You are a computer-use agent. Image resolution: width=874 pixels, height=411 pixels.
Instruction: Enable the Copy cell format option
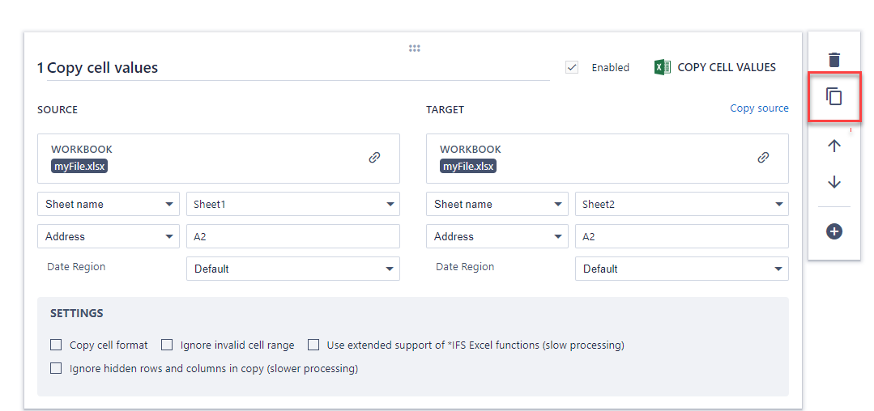point(56,345)
